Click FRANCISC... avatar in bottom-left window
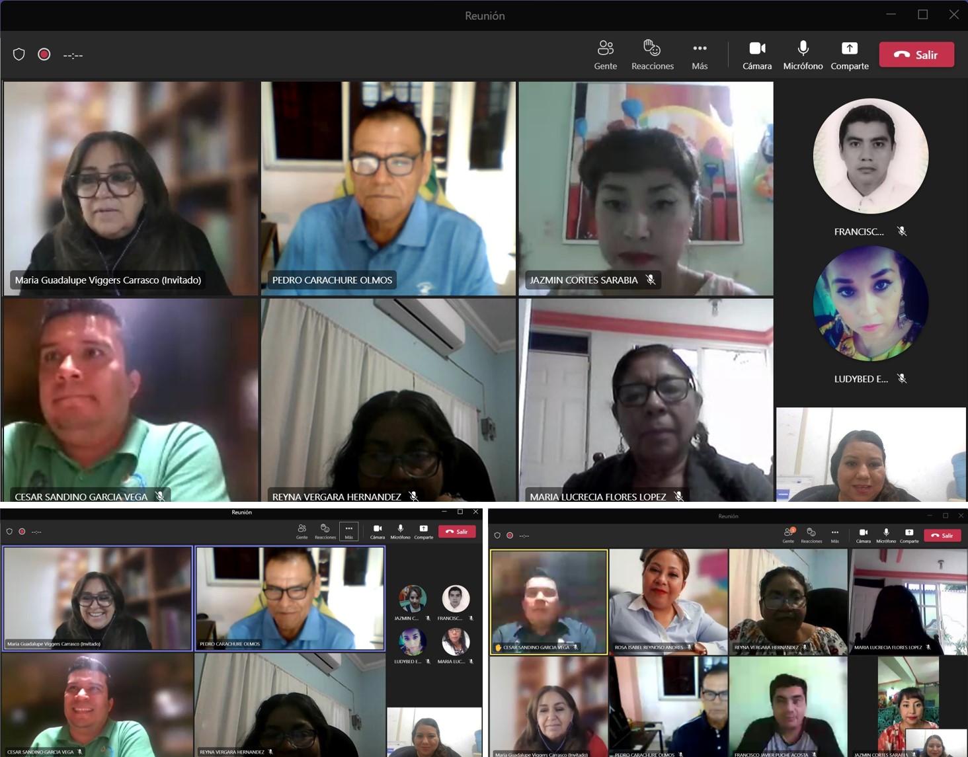 pos(456,598)
